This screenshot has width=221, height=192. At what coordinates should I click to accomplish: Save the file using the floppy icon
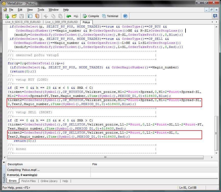pyautogui.click(x=21, y=16)
